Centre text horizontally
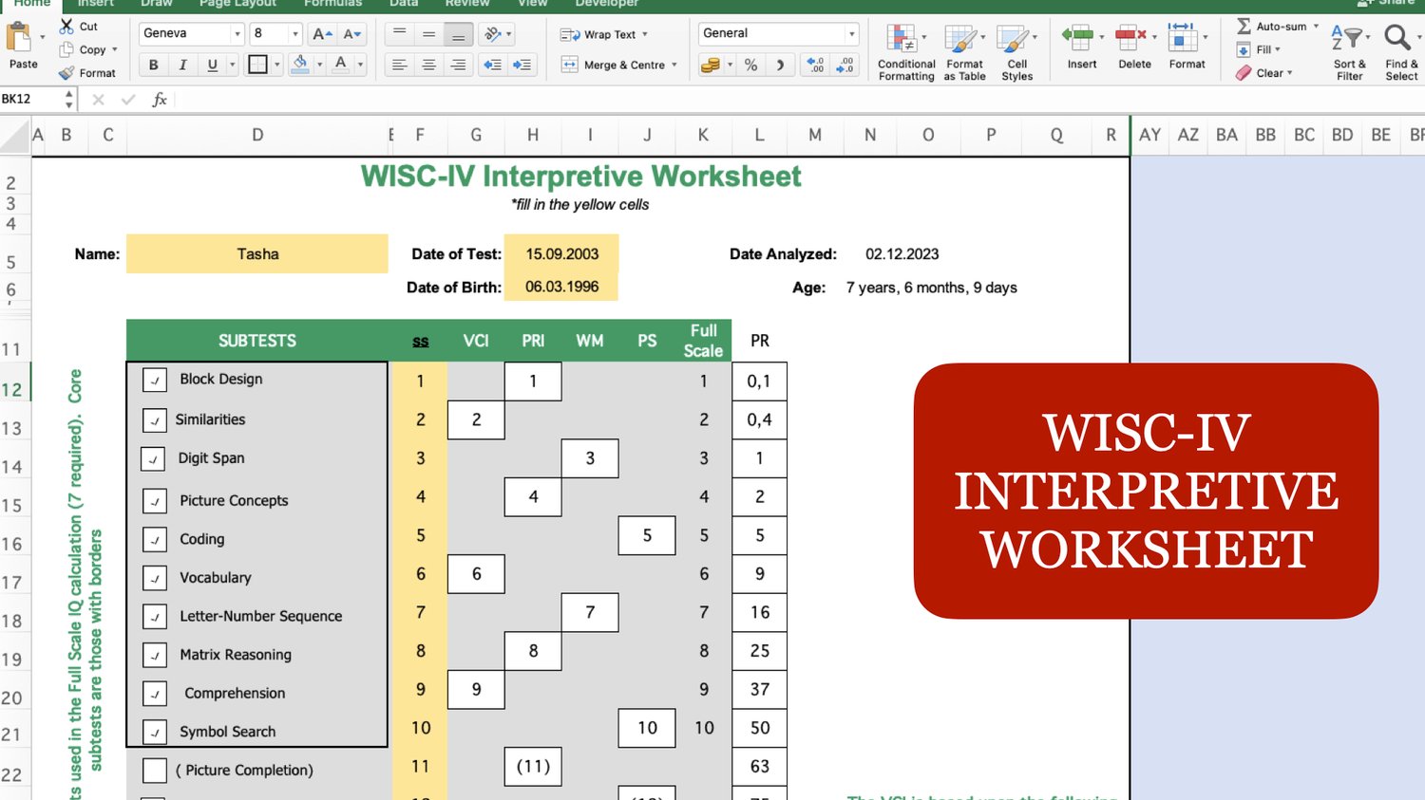This screenshot has width=1425, height=800. pos(429,65)
